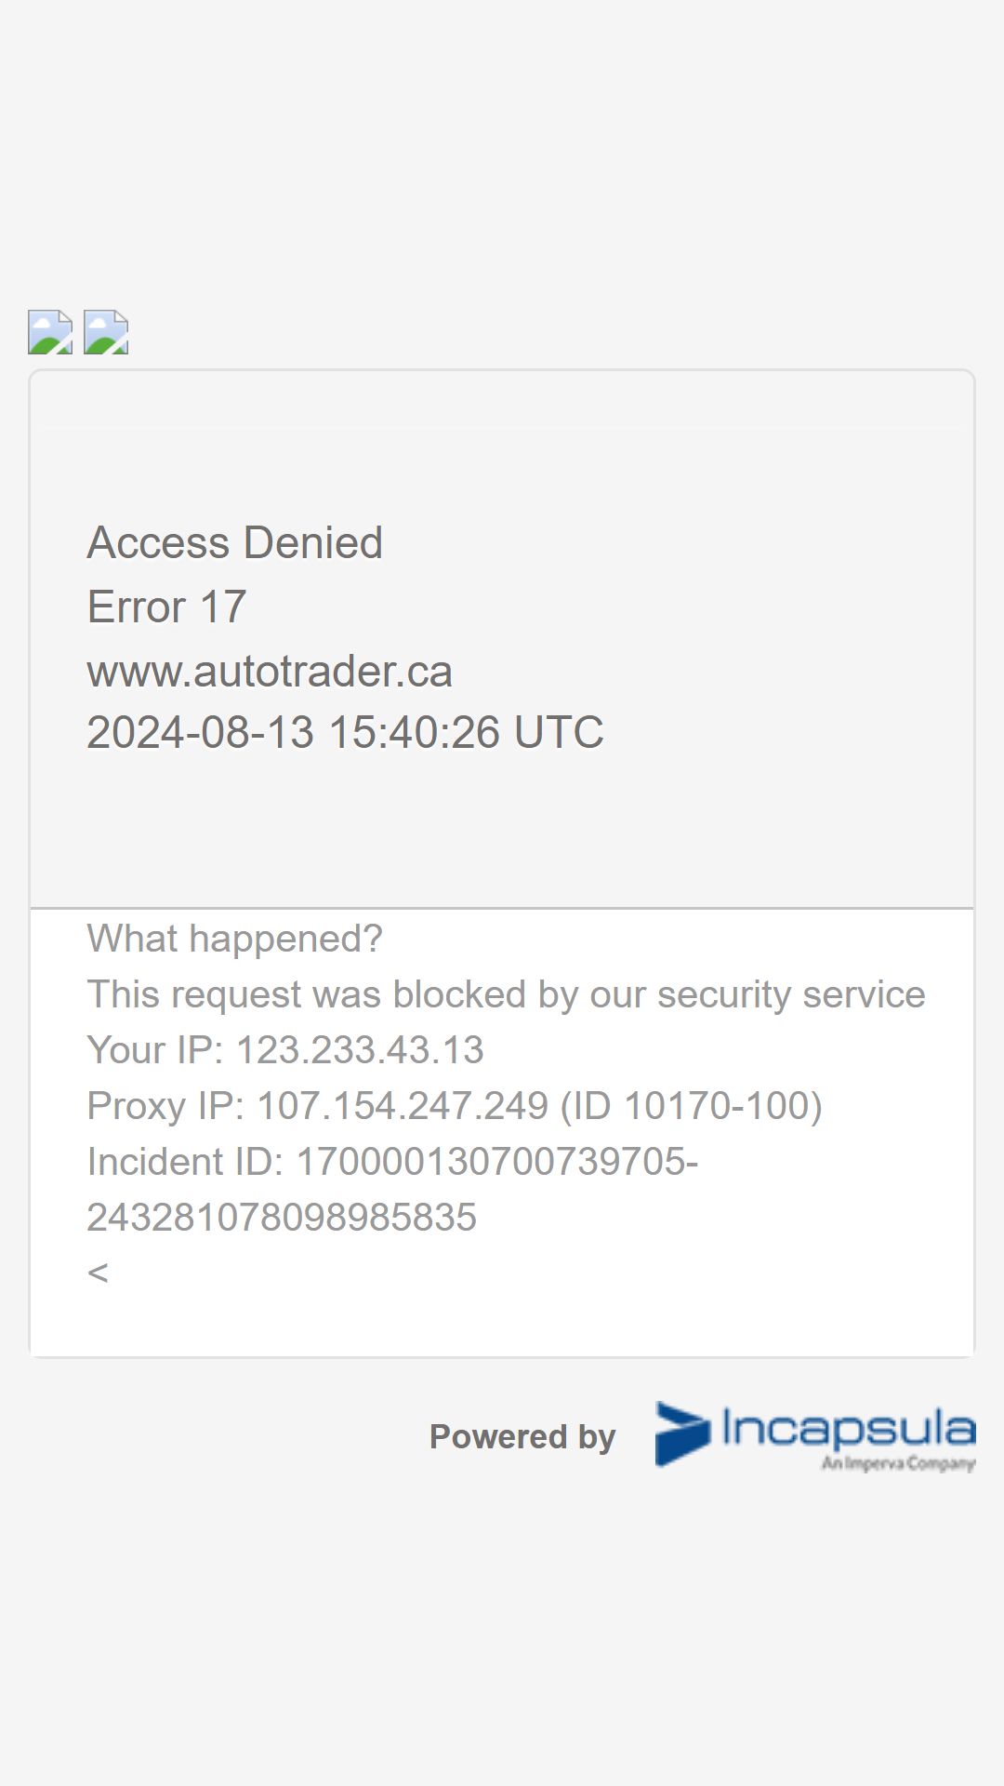Image resolution: width=1004 pixels, height=1786 pixels.
Task: Click the ID 10170-100 text in parentheses
Action: click(692, 1106)
